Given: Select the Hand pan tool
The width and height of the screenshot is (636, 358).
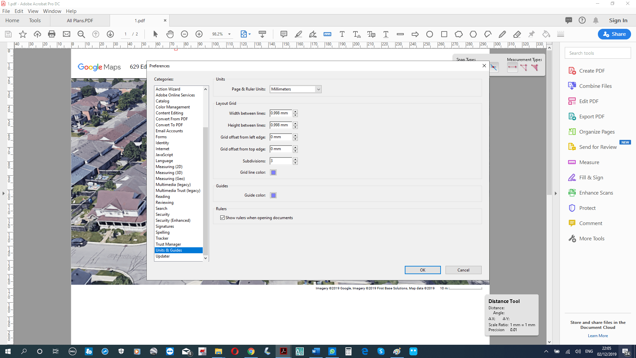Looking at the screenshot, I should (170, 34).
